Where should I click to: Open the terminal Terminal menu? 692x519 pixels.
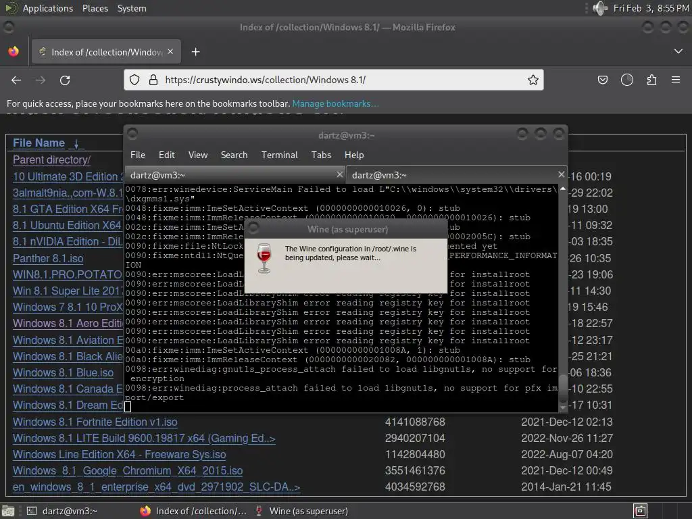click(279, 155)
